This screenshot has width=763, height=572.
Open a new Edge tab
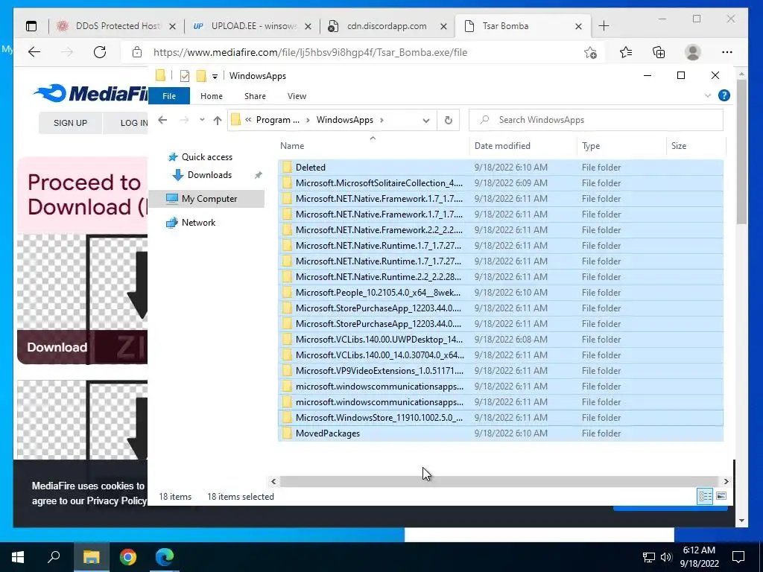click(x=604, y=26)
